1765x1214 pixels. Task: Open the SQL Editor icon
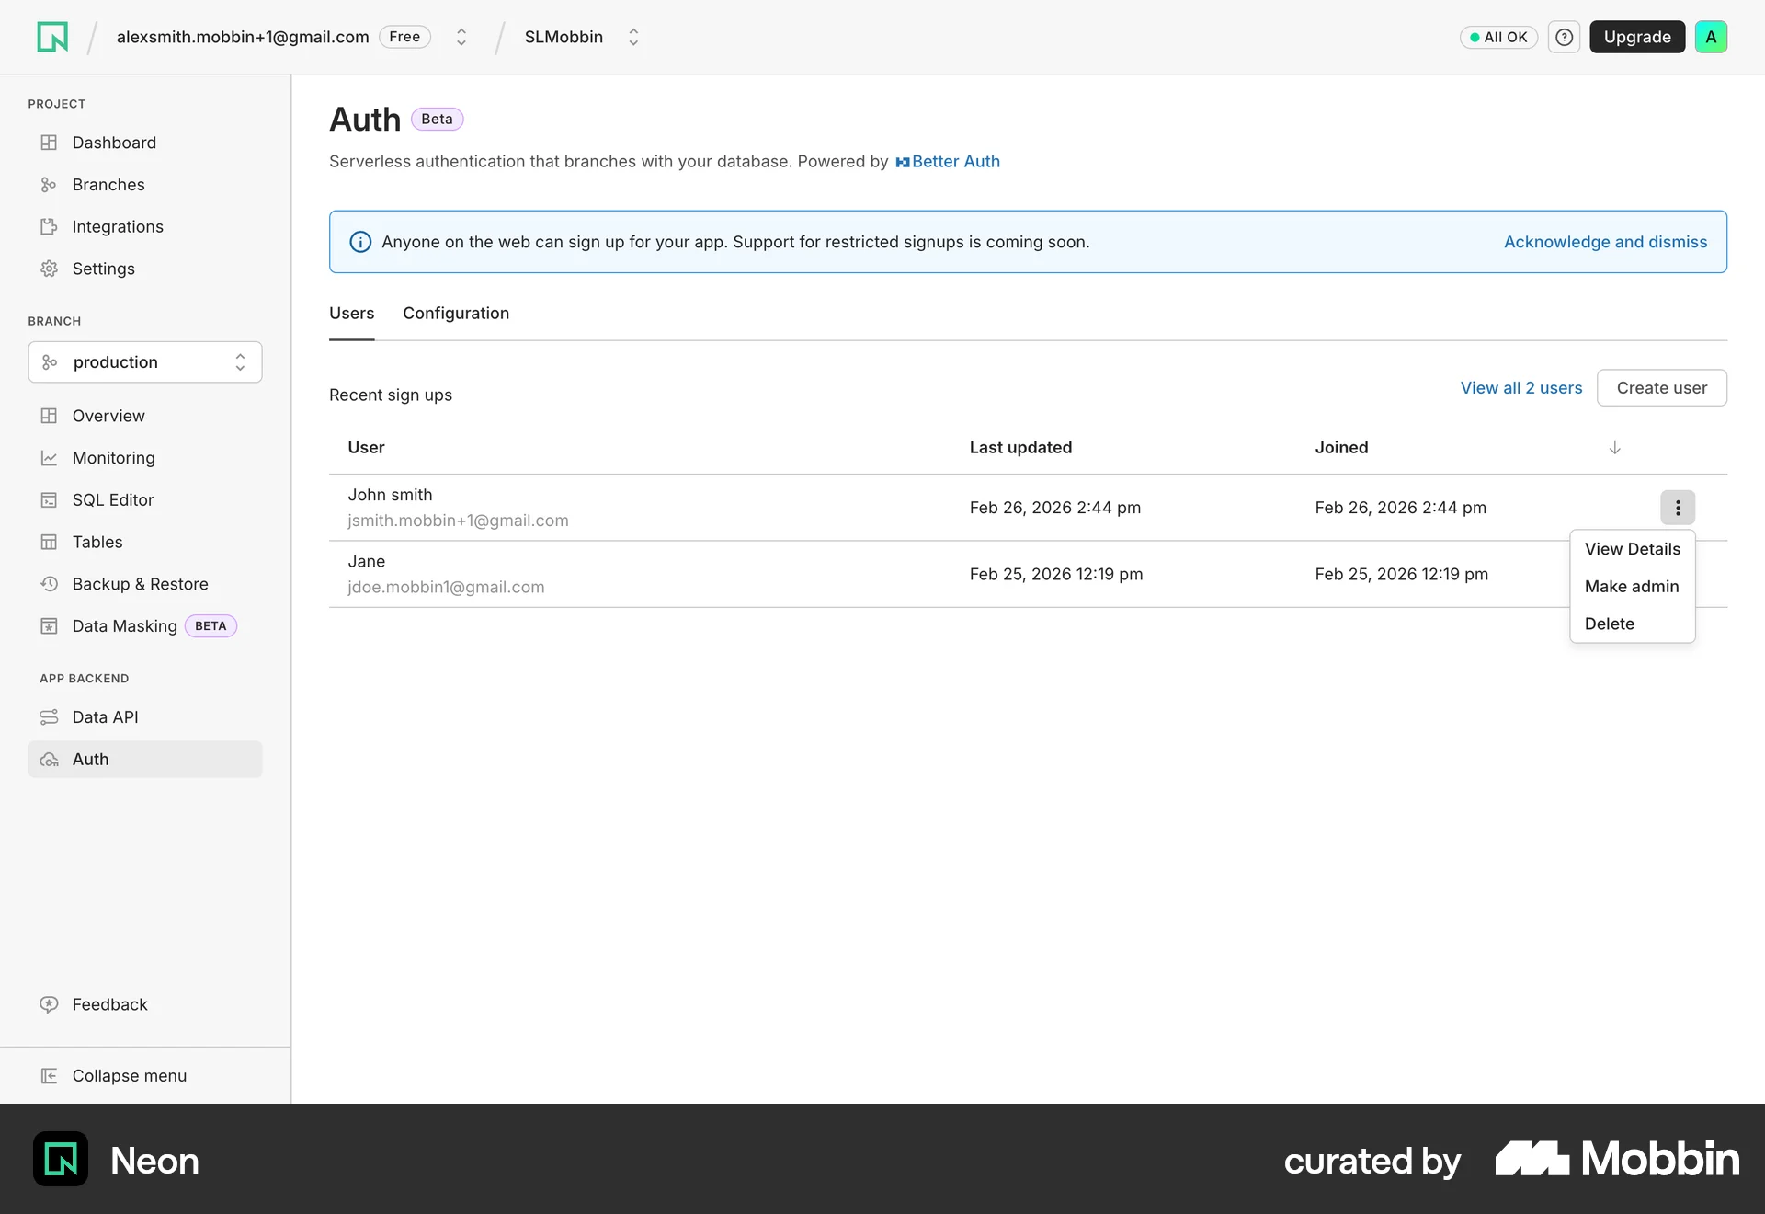(49, 500)
